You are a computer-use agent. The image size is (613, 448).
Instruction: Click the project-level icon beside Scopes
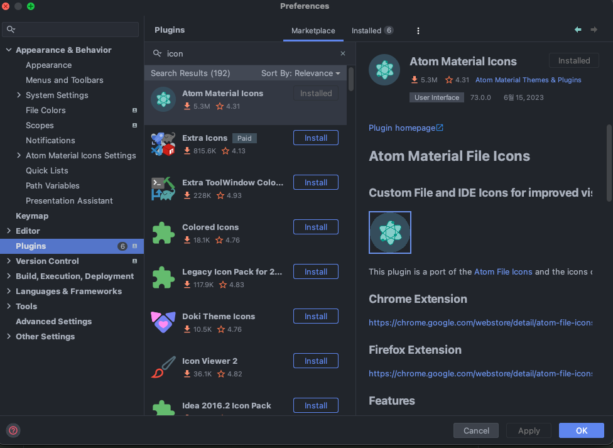[134, 126]
